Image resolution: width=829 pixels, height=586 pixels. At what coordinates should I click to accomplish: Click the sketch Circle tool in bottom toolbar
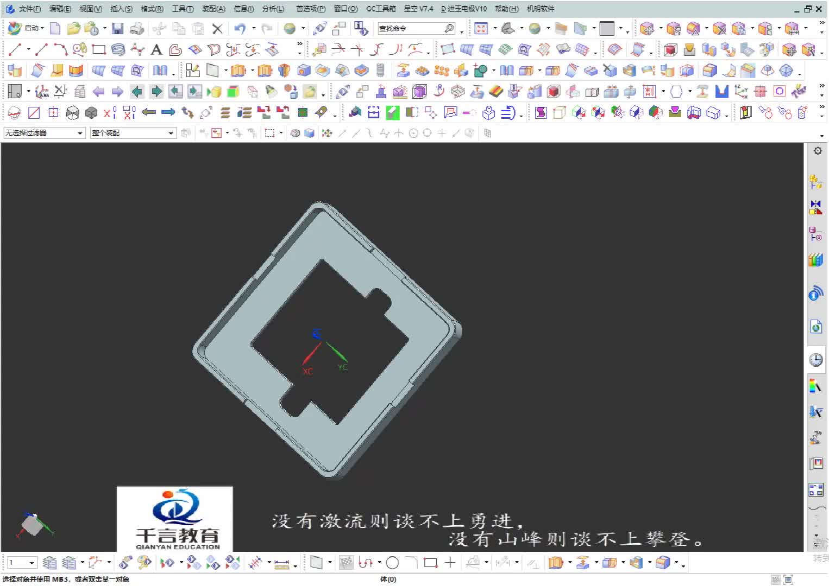coord(392,563)
